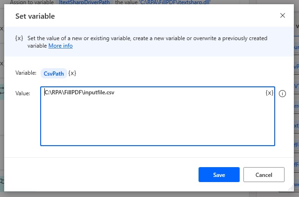Open variable picker next to CsvPath
299x197 pixels.
click(72, 73)
